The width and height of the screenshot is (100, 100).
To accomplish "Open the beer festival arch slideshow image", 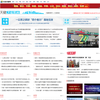I will click(83, 38).
